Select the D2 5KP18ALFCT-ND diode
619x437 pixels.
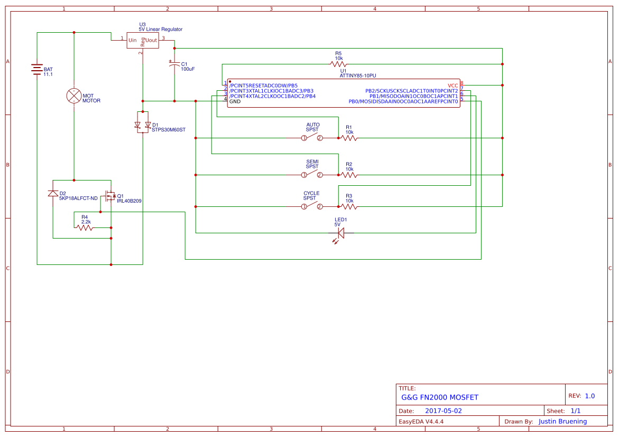click(x=52, y=194)
